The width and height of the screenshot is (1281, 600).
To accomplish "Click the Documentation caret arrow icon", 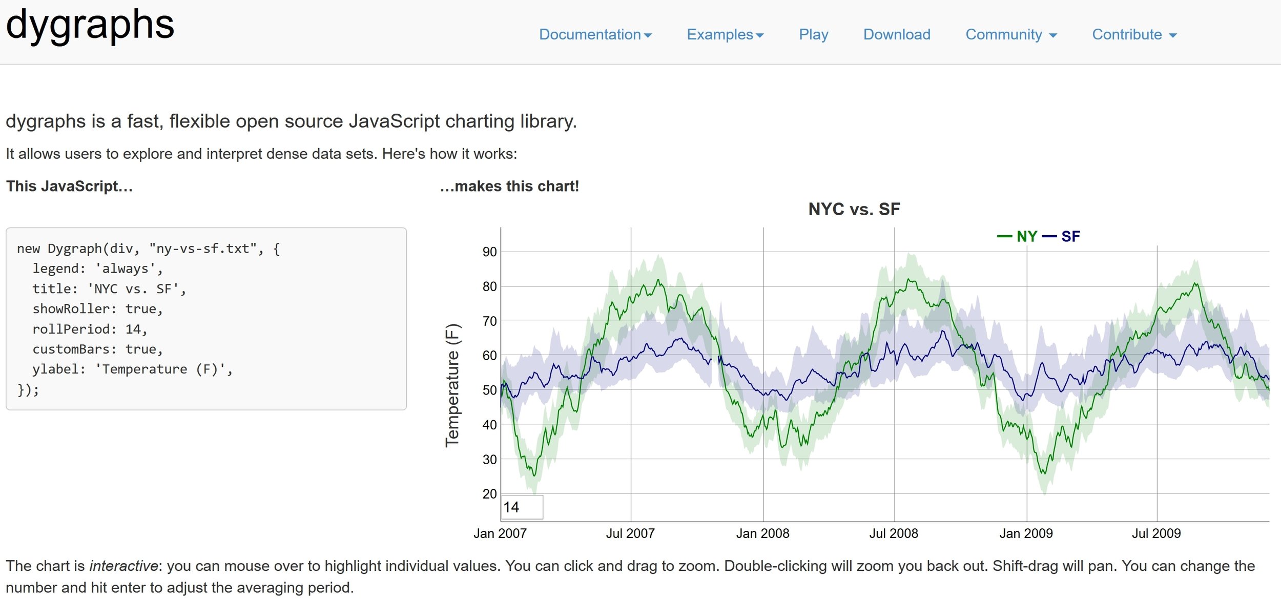I will point(648,35).
